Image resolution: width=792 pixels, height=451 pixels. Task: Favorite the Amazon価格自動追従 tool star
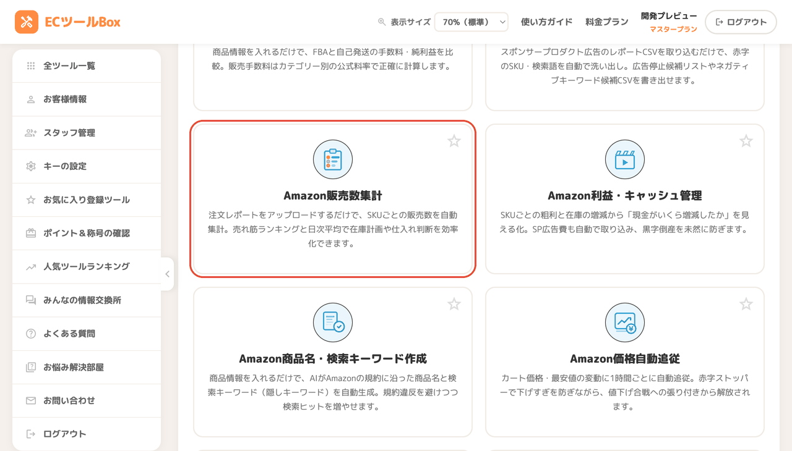pos(746,304)
